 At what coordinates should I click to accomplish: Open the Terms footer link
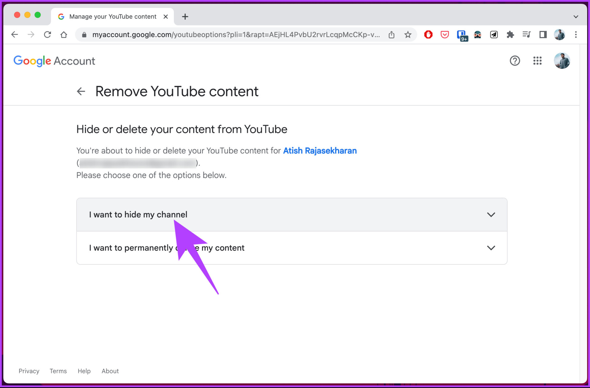click(x=58, y=371)
